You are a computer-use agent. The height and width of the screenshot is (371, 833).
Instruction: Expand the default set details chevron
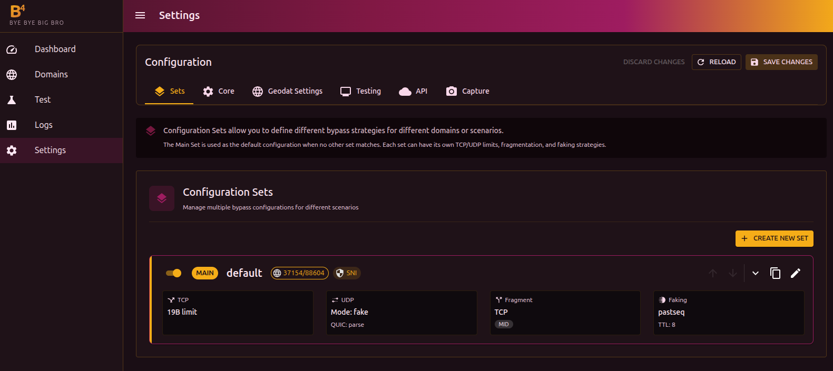coord(755,273)
